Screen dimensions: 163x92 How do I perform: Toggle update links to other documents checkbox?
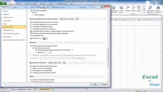(31, 66)
